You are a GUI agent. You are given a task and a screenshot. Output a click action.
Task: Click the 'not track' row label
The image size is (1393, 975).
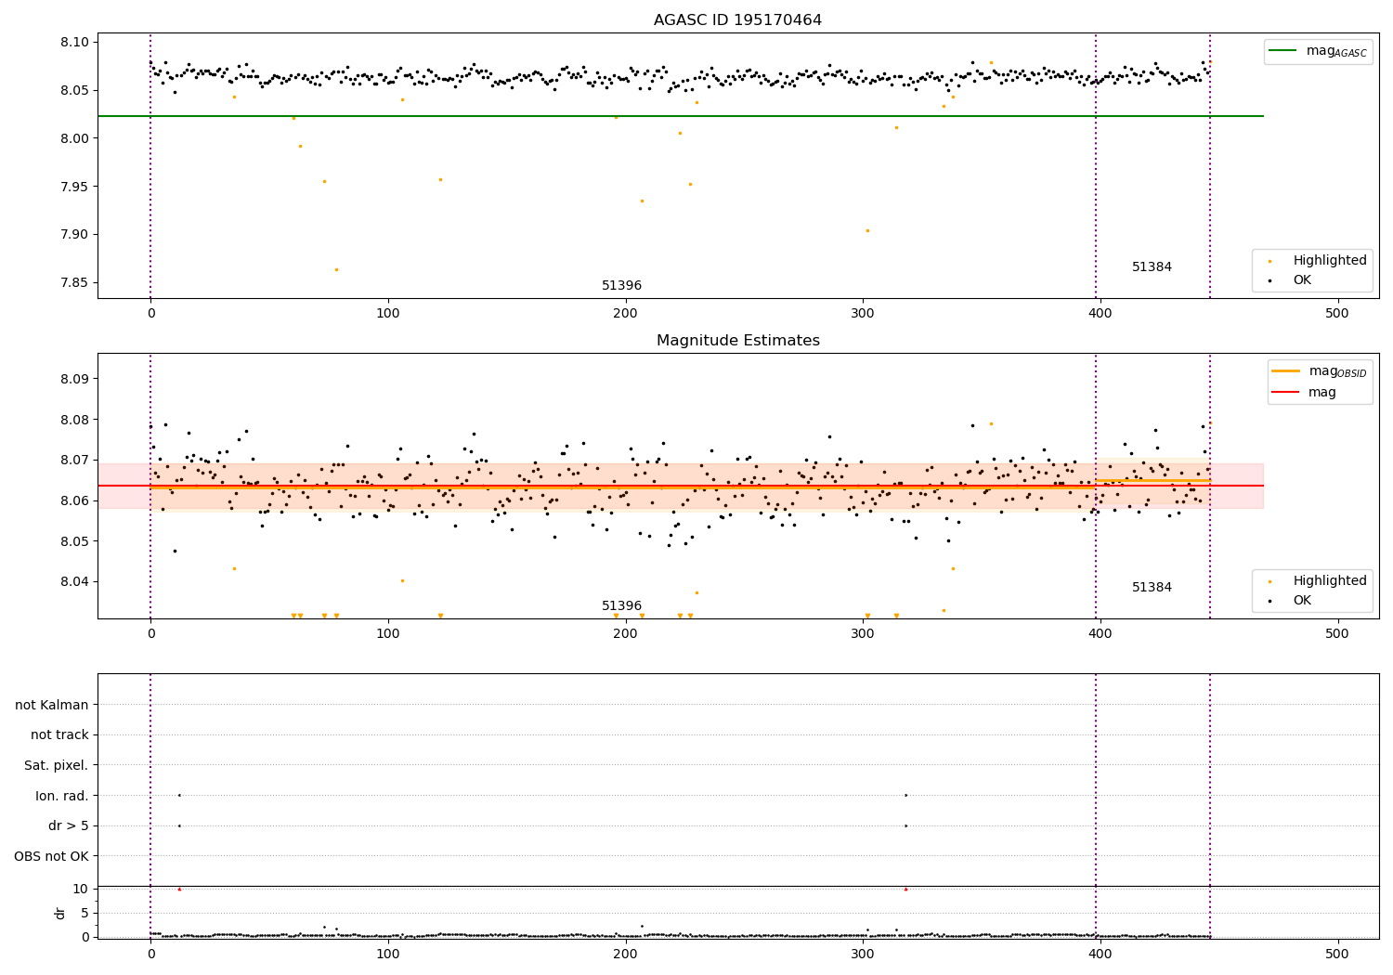point(59,734)
